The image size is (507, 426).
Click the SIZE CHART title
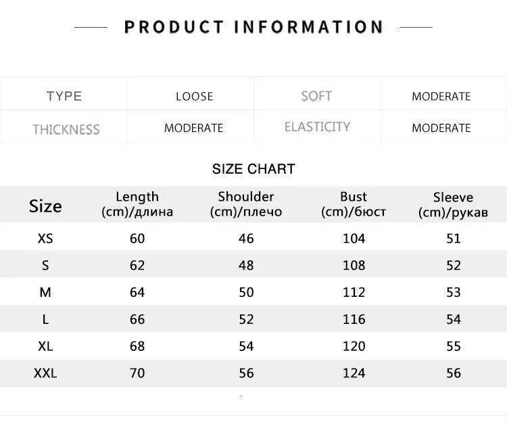click(x=254, y=169)
